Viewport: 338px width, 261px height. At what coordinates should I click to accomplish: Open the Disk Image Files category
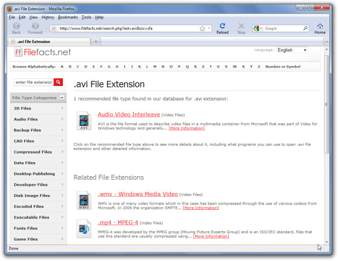38,195
